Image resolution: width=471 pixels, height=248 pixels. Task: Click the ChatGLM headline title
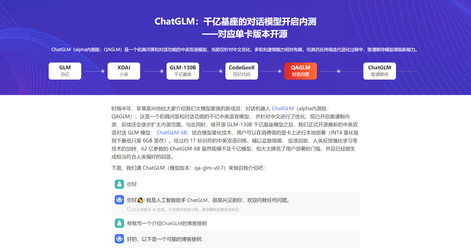[x=236, y=22]
